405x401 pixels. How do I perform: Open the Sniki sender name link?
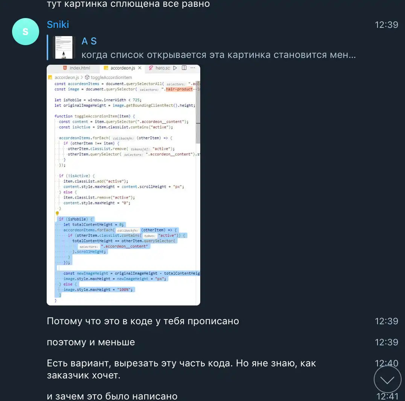(x=58, y=24)
